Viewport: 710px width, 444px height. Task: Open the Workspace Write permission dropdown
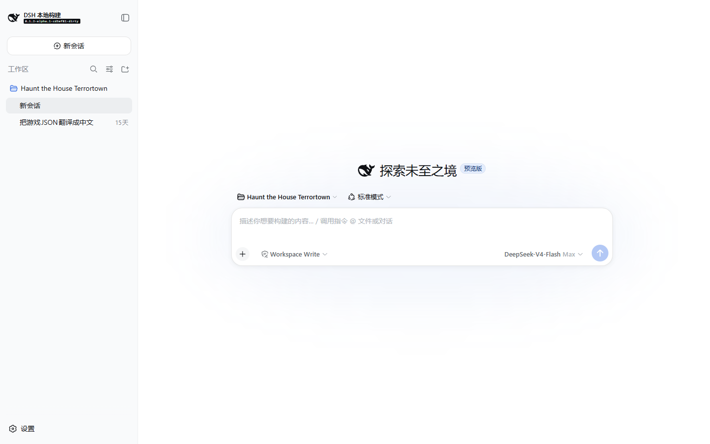pos(294,254)
